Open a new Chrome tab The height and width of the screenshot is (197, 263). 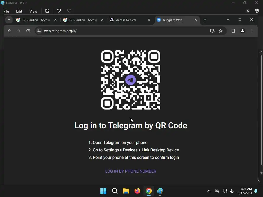tap(205, 20)
